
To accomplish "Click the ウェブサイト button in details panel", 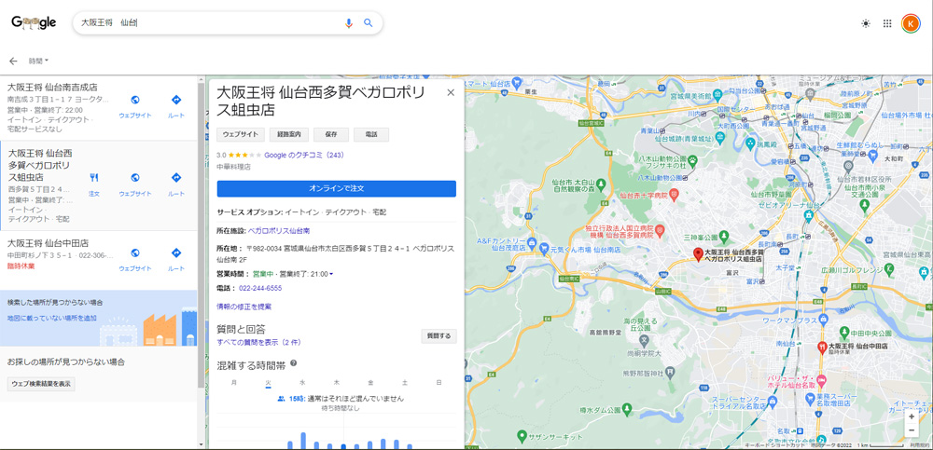I will click(x=241, y=134).
